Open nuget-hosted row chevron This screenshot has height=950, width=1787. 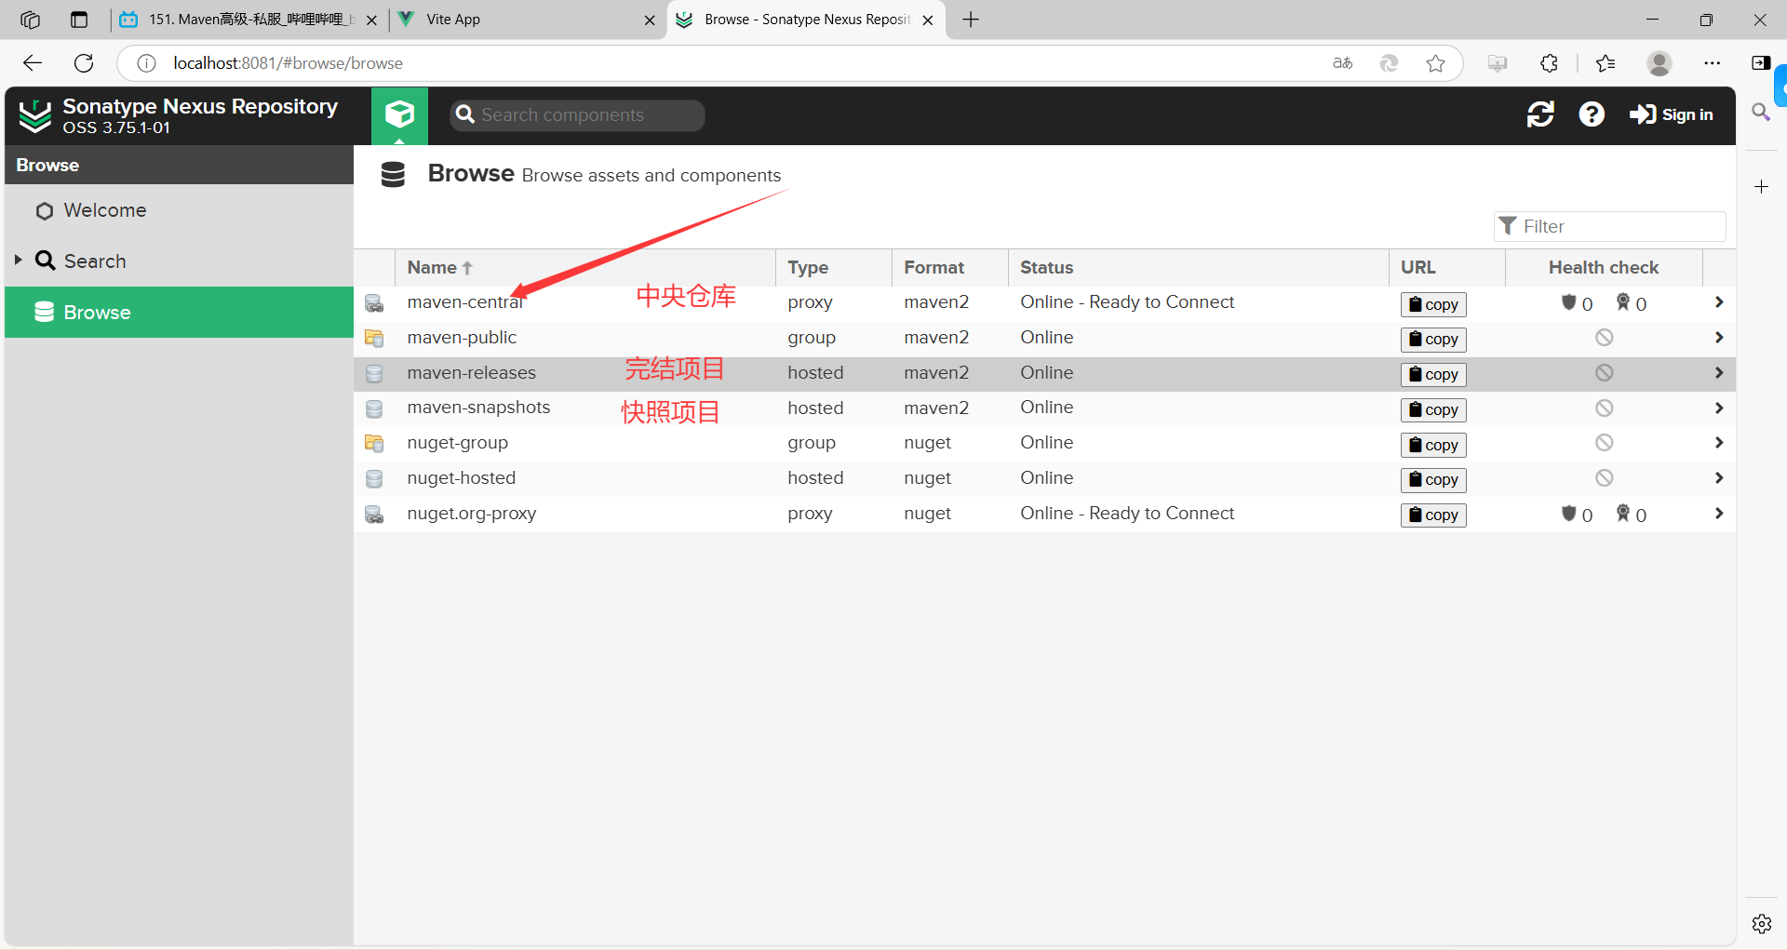1719,478
